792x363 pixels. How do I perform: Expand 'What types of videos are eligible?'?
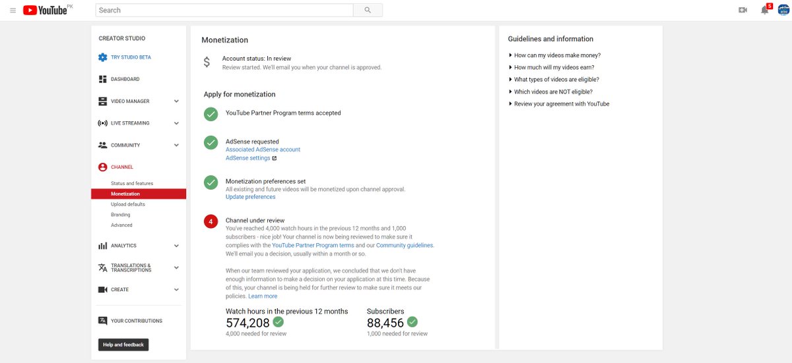coord(554,80)
